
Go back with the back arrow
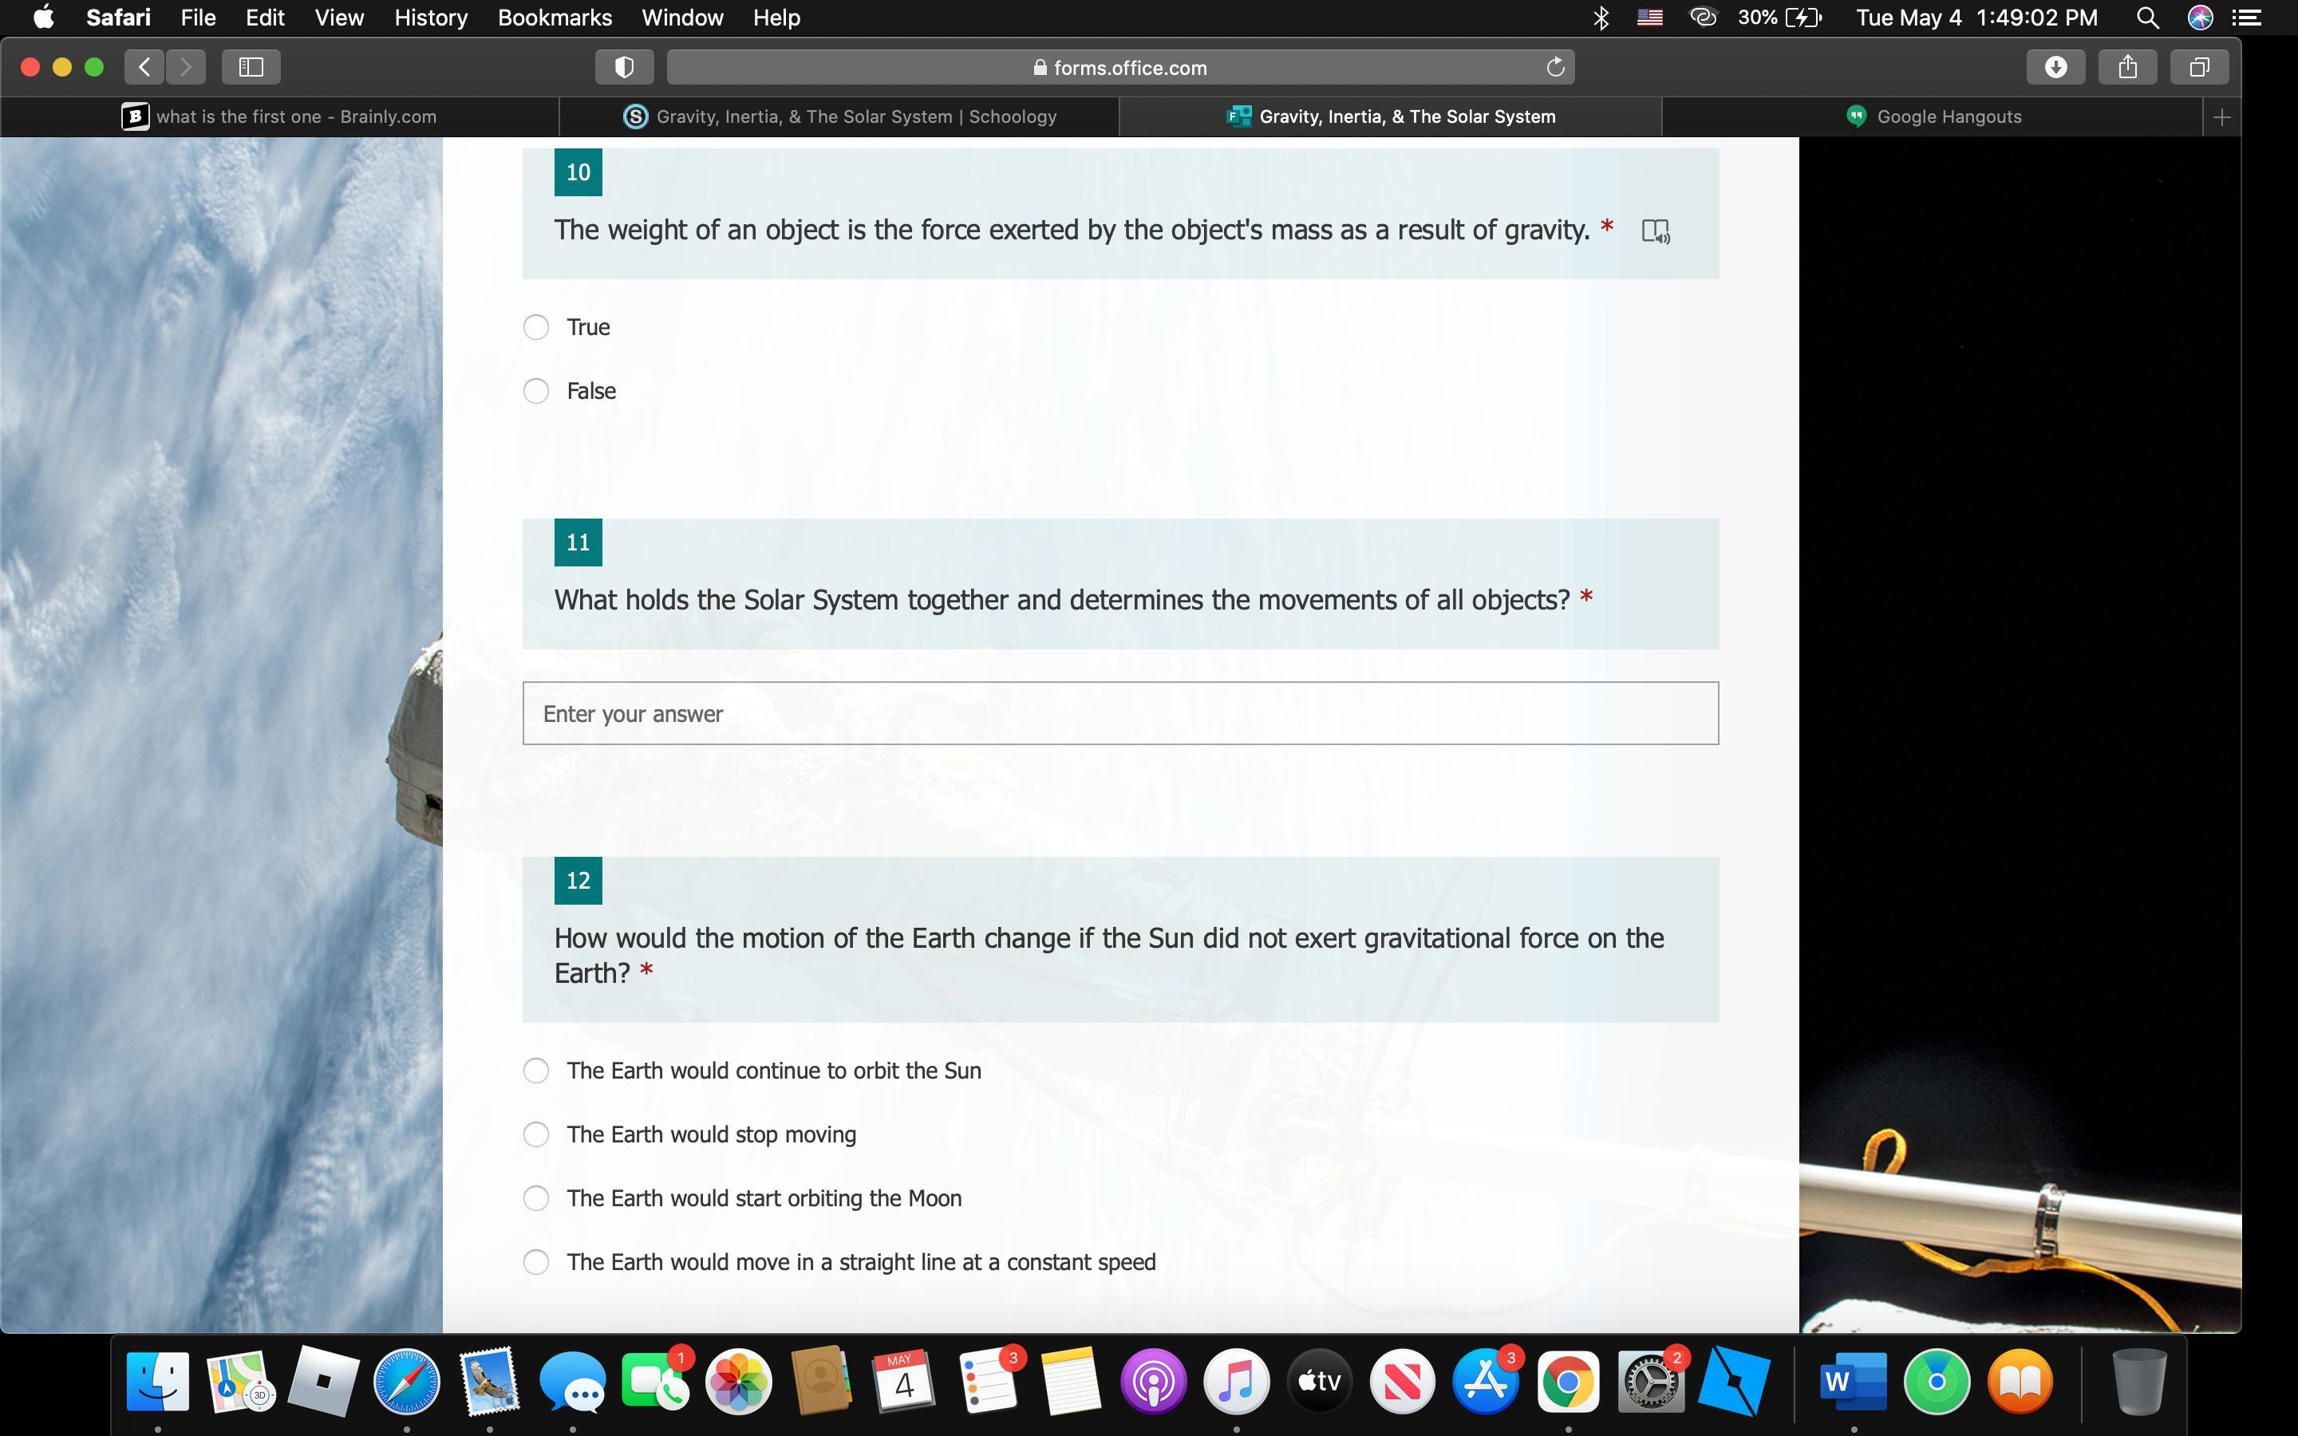144,66
